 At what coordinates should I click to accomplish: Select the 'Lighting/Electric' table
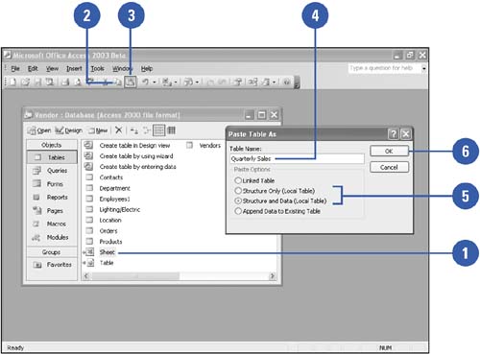coord(120,209)
